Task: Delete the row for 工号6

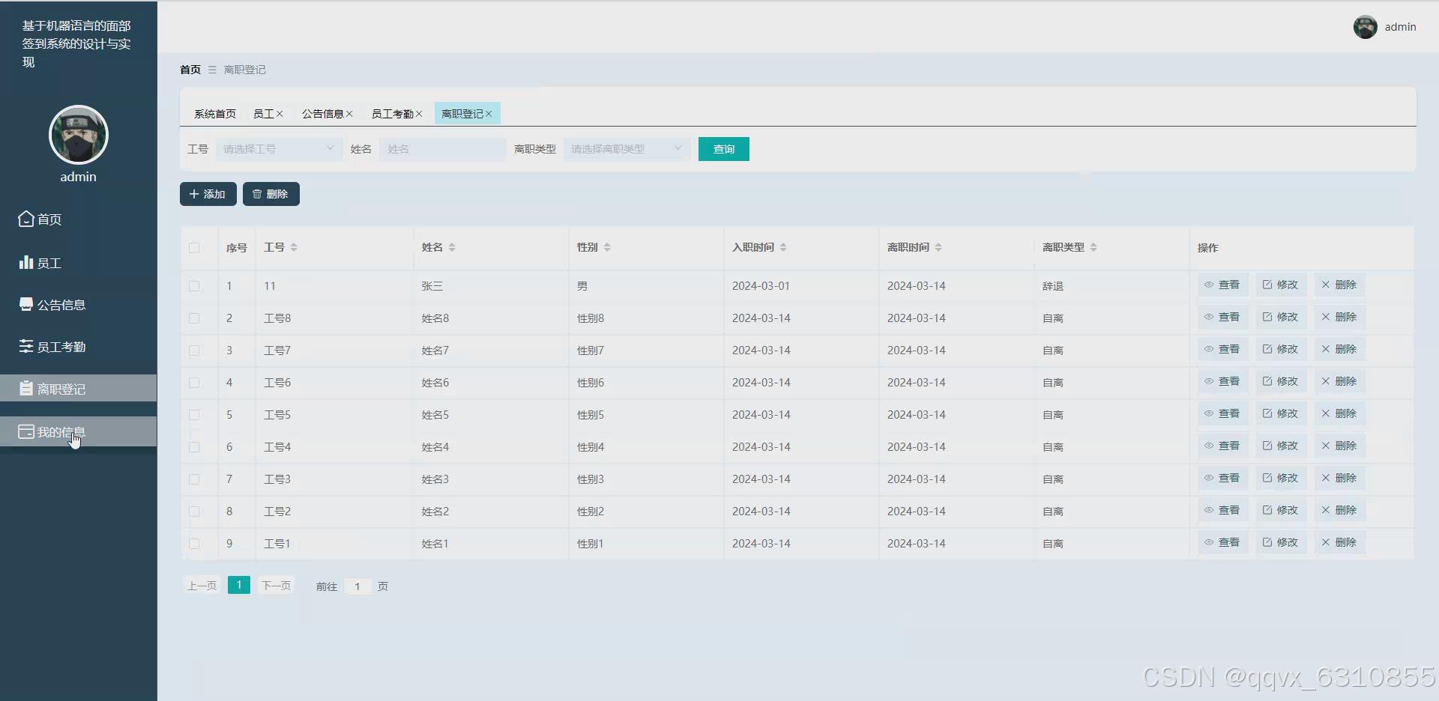Action: pyautogui.click(x=1339, y=381)
